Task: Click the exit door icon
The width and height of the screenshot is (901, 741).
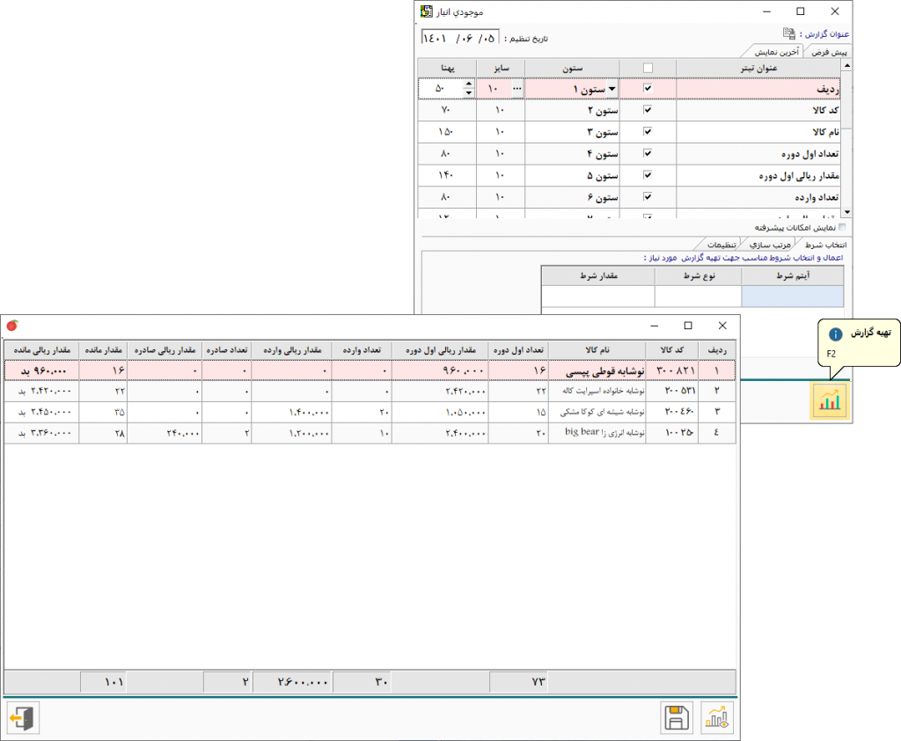Action: pyautogui.click(x=23, y=718)
